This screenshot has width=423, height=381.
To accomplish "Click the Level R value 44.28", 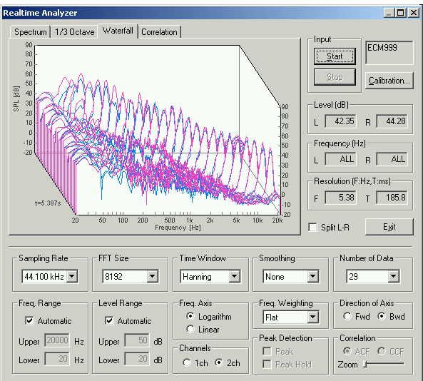I will pyautogui.click(x=392, y=121).
